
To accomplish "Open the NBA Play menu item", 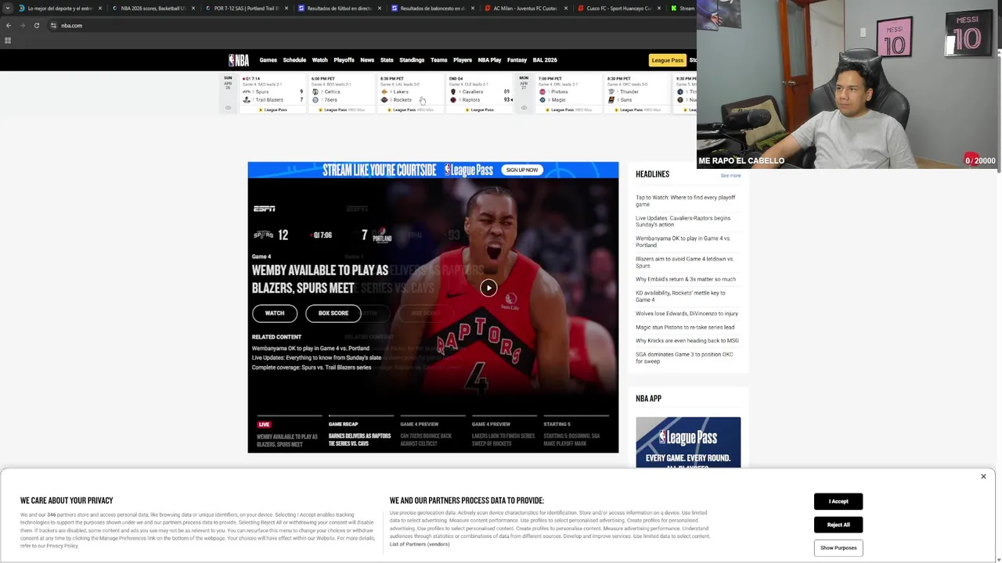I will click(489, 60).
